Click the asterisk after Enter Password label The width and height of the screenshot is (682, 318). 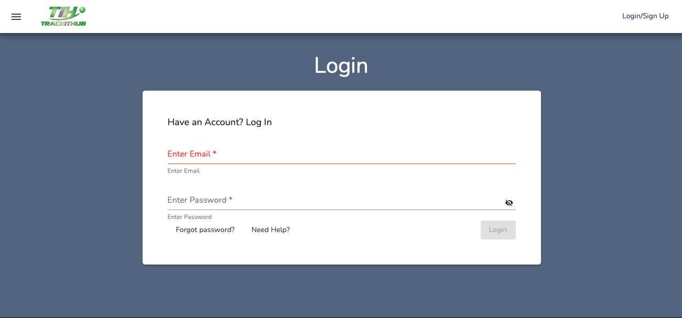point(231,200)
